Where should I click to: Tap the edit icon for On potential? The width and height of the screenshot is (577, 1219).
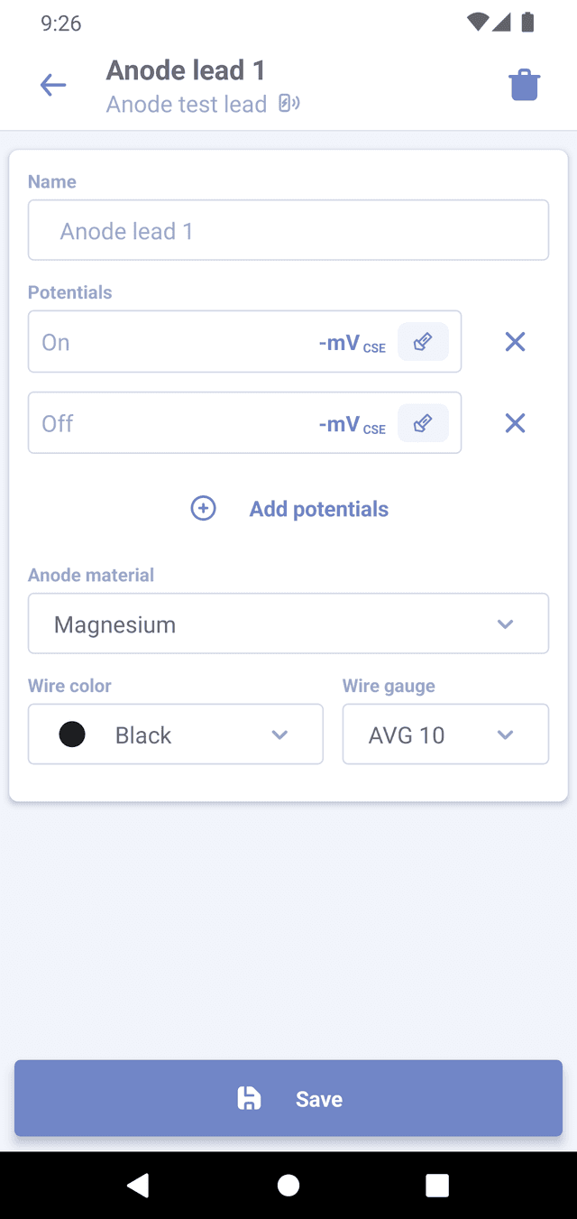tap(423, 342)
